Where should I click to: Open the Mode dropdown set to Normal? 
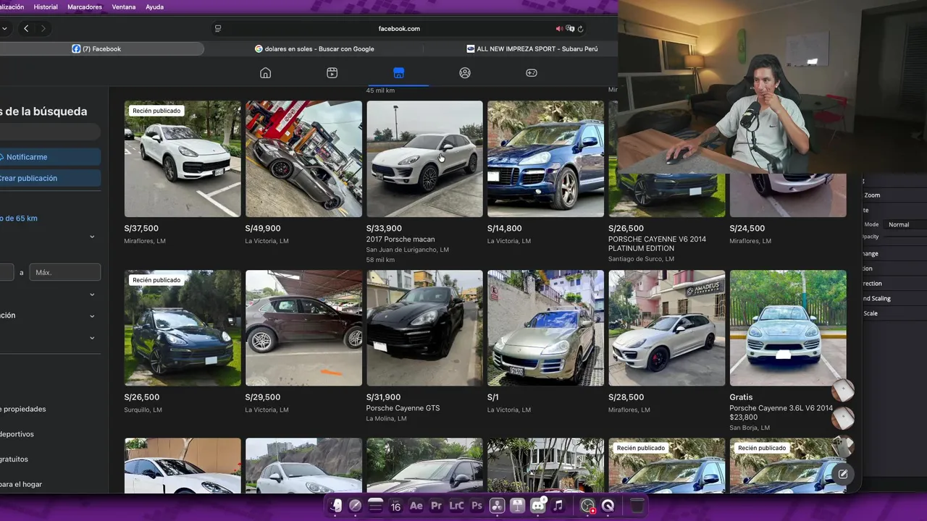906,224
